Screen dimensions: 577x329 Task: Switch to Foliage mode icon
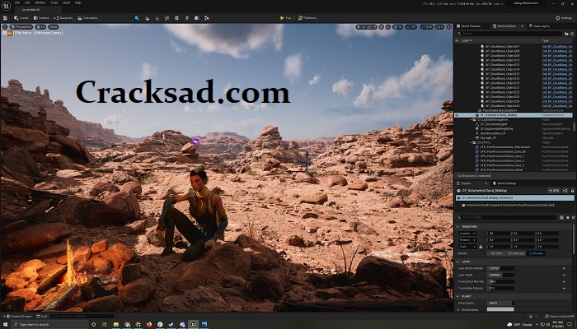coord(157,17)
